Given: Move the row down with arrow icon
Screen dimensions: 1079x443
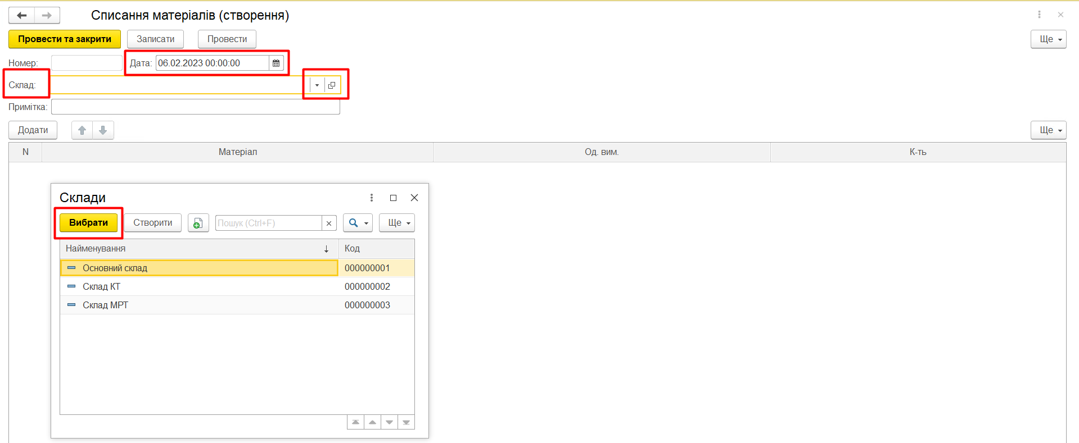Looking at the screenshot, I should coord(103,130).
